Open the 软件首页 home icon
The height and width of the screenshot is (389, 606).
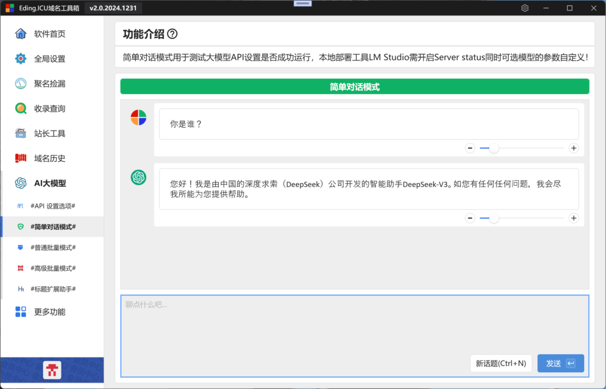(x=21, y=34)
